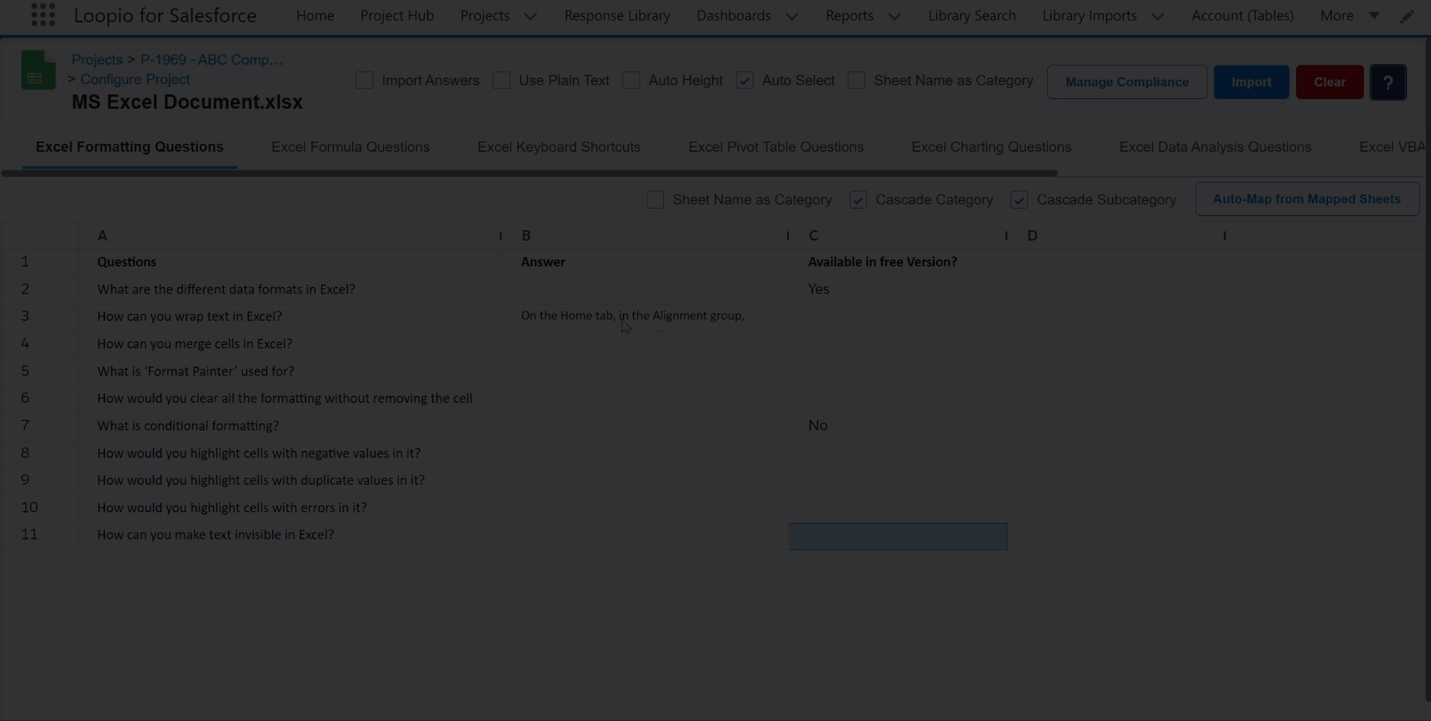Click the 'No' cell in column C

click(x=898, y=425)
